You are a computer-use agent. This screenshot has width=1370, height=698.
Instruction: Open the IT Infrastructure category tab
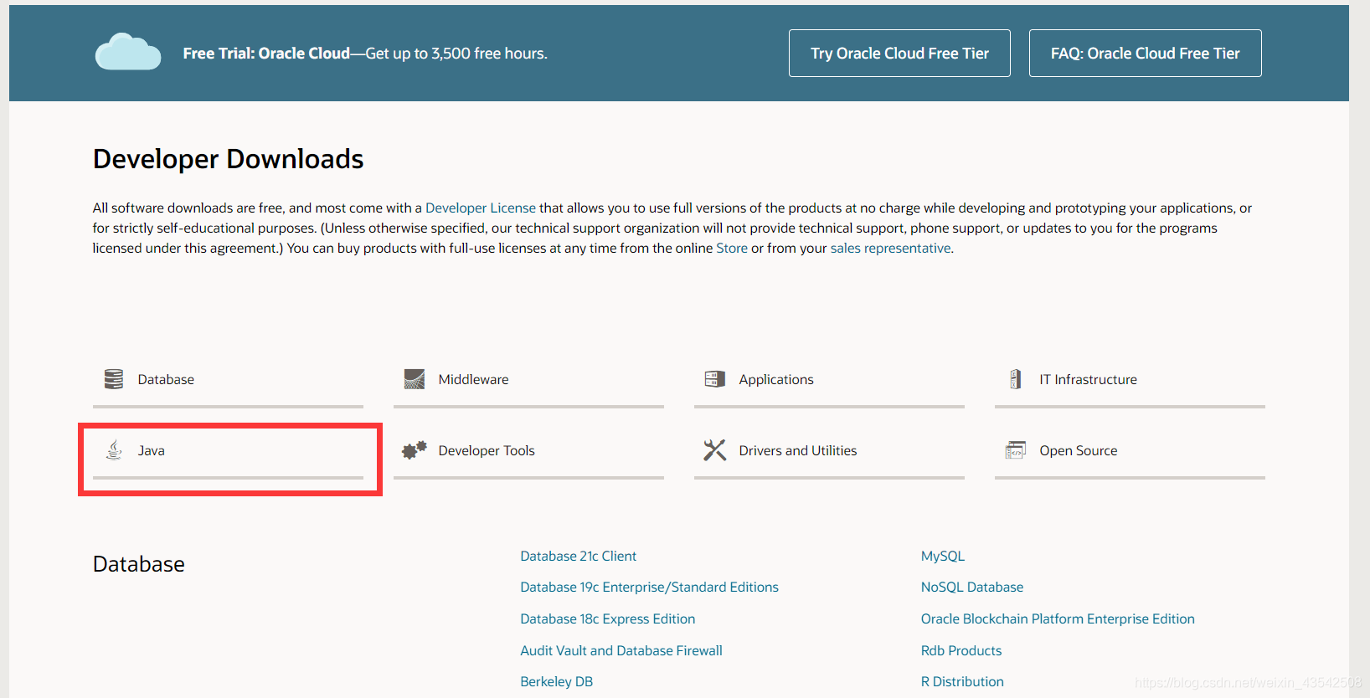pyautogui.click(x=1130, y=380)
